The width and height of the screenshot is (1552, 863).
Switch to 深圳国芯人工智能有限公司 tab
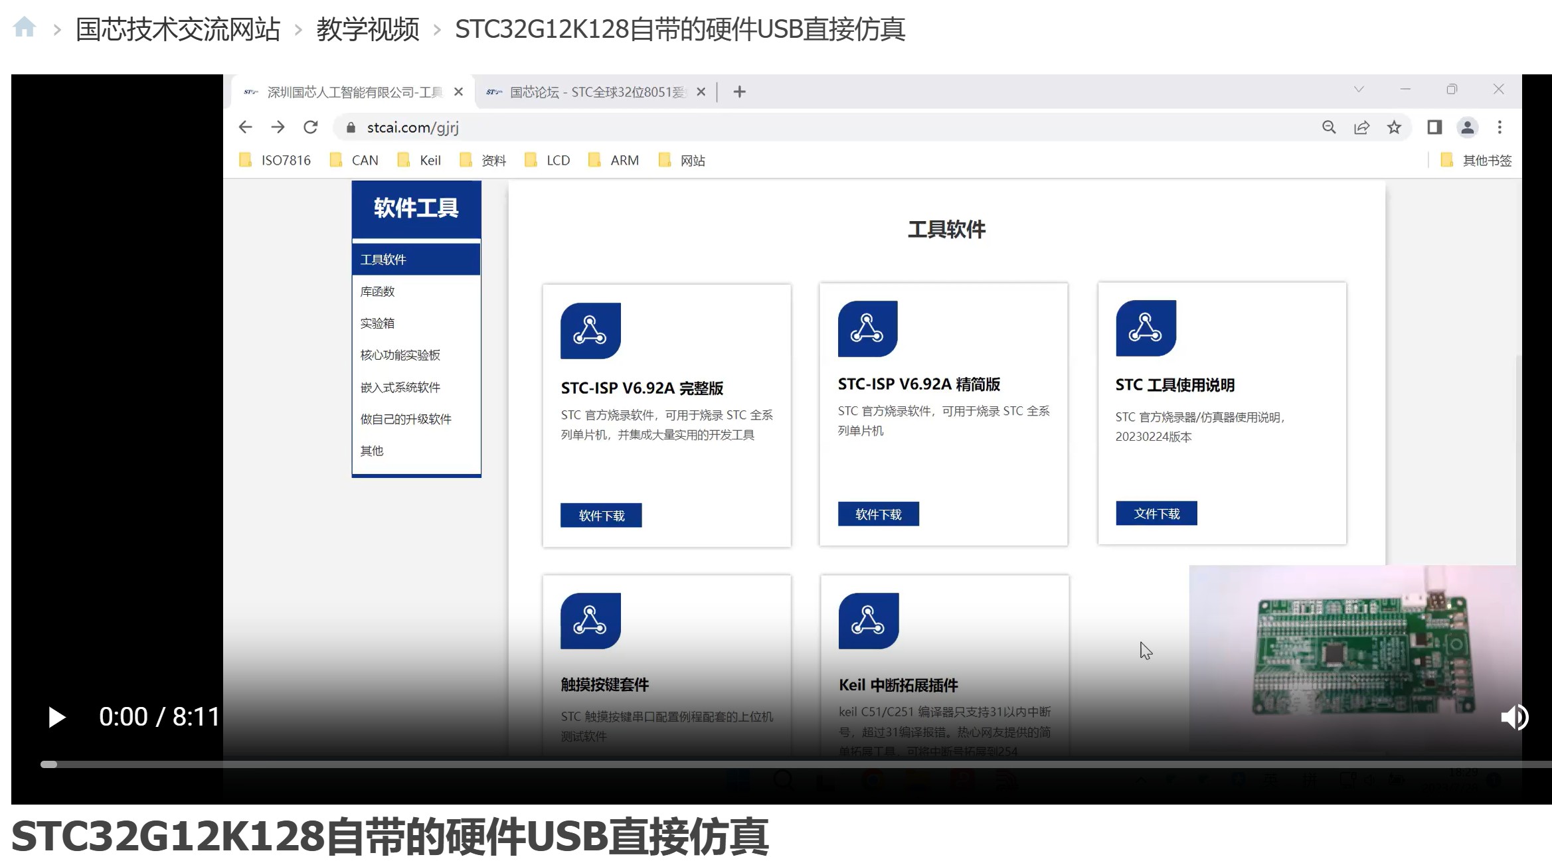(x=353, y=92)
